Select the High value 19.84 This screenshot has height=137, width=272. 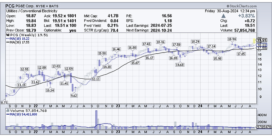pyautogui.click(x=31, y=21)
